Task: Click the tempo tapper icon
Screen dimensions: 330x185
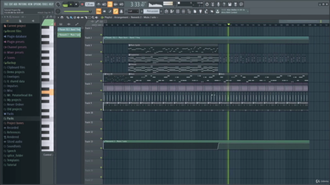Action: [x=206, y=11]
